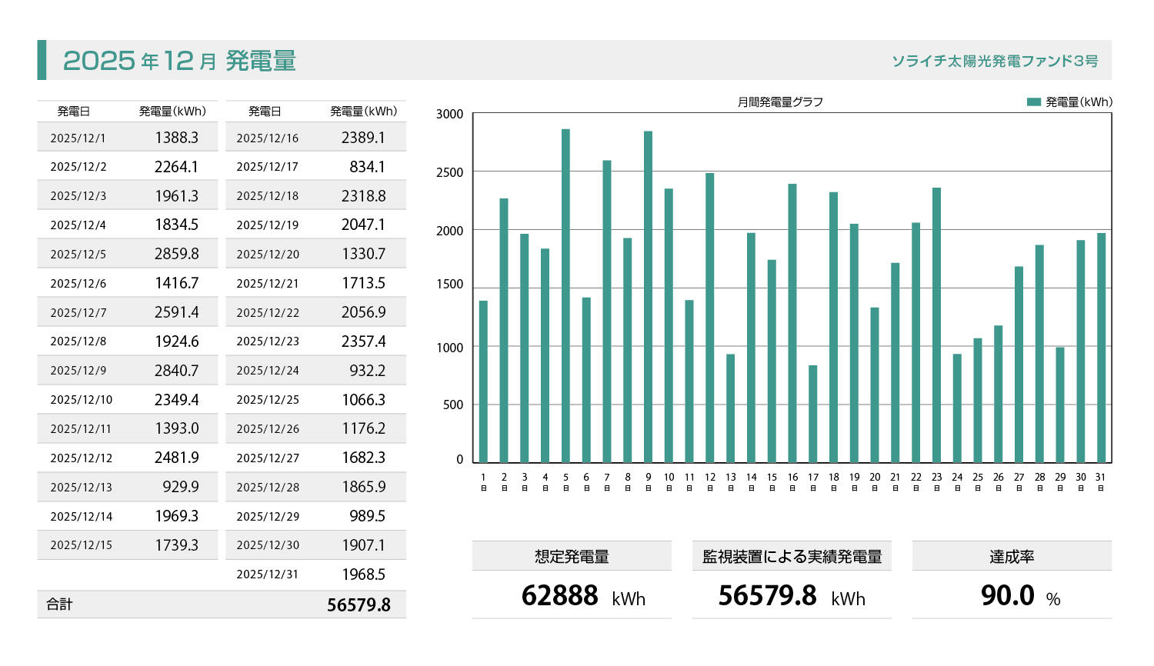Select the 2025/12/1 date cell
Viewport: 1154px width, 666px height.
click(x=78, y=138)
